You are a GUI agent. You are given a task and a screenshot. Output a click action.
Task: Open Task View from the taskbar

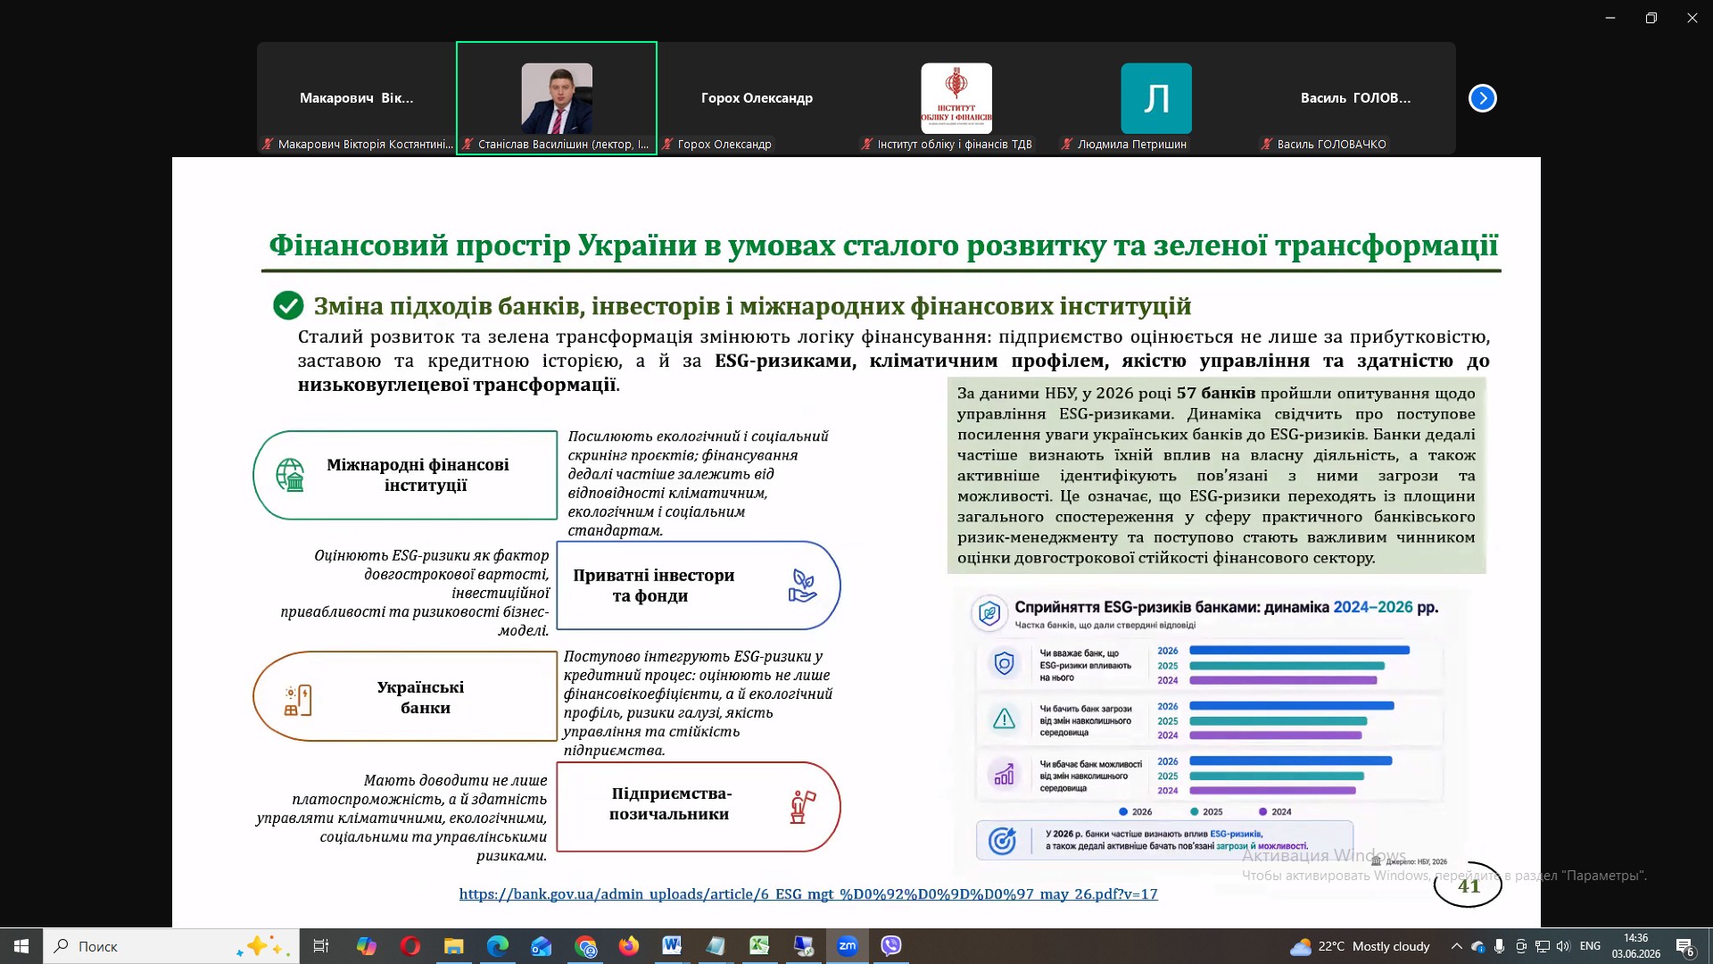321,946
